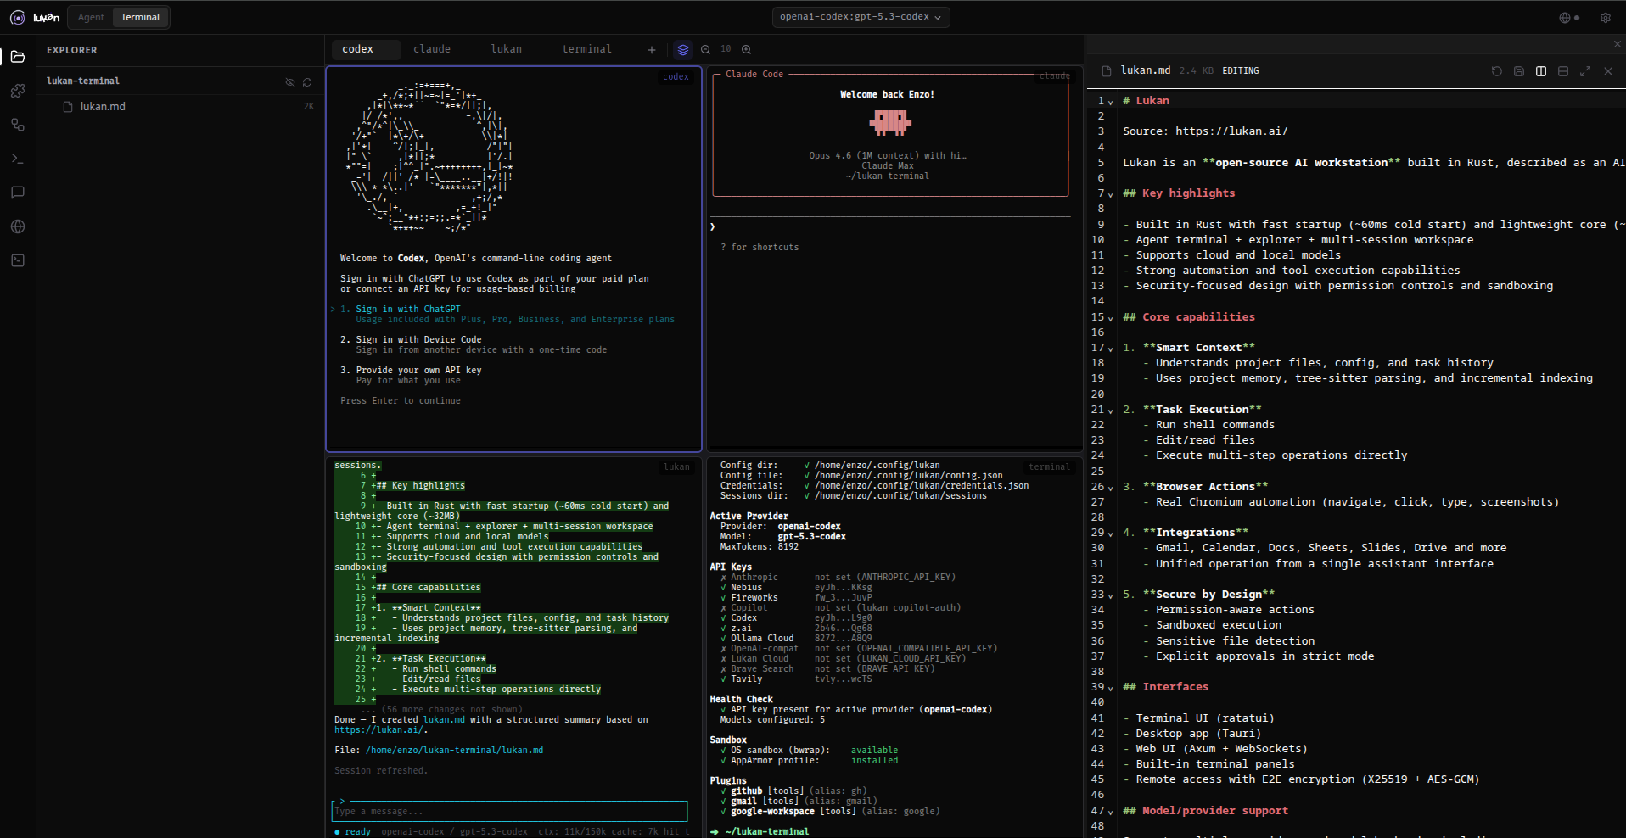Add a new session with the plus button
Viewport: 1626px width, 838px height.
coord(652,49)
